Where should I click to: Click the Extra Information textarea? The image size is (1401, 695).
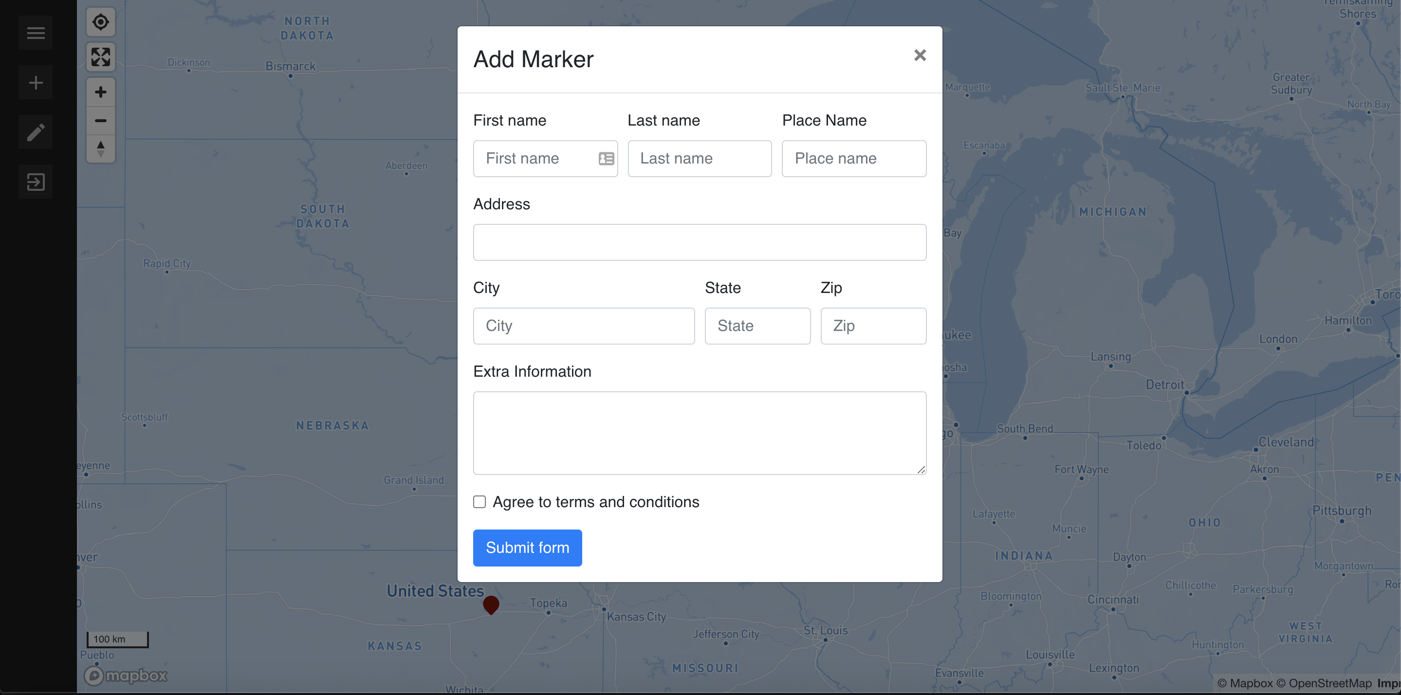pyautogui.click(x=700, y=433)
